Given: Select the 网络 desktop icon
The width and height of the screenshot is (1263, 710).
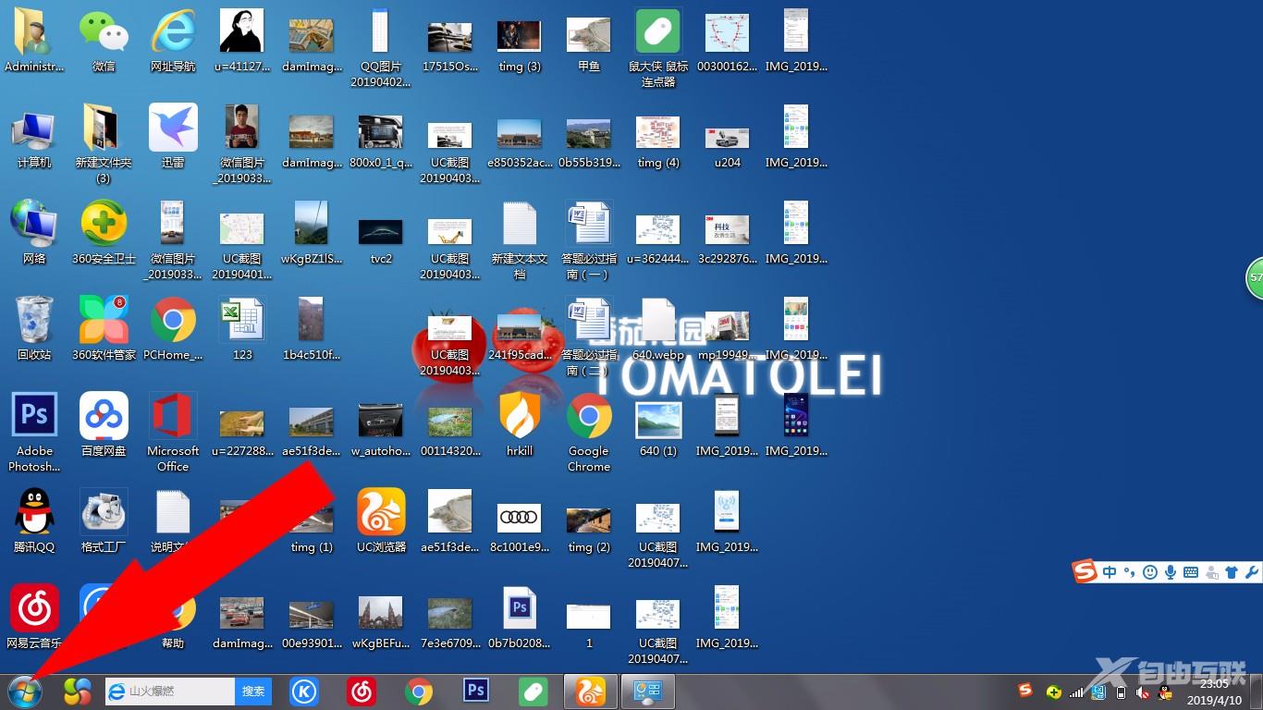Looking at the screenshot, I should (34, 234).
